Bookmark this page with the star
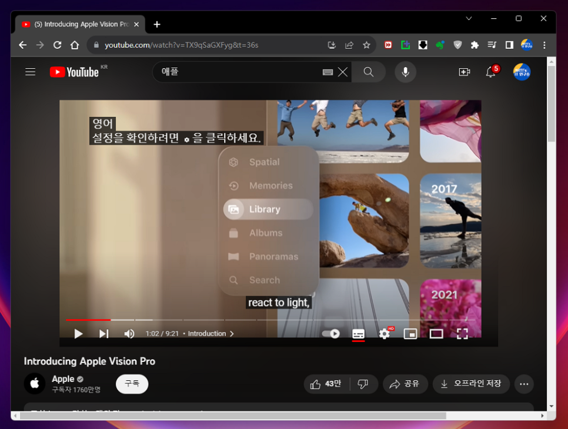Screen dimensions: 568x429 click(x=366, y=45)
